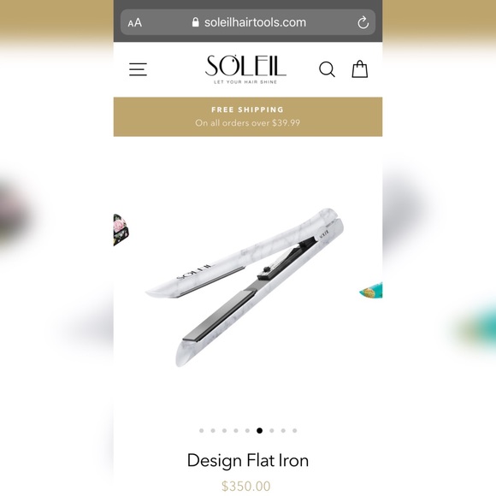The width and height of the screenshot is (496, 496).
Task: Tap the padlock security icon
Action: coord(195,22)
